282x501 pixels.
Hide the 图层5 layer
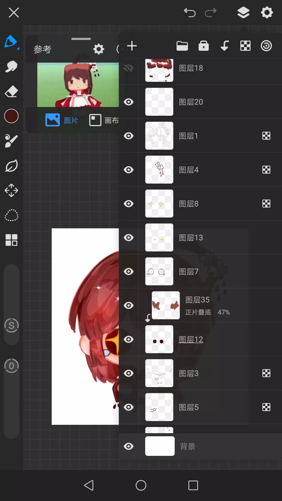click(x=128, y=407)
